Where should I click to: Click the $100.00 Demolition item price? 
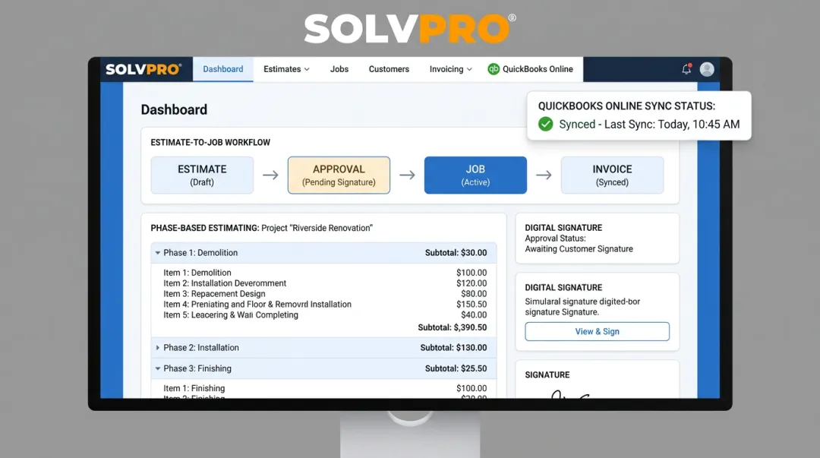pos(471,273)
